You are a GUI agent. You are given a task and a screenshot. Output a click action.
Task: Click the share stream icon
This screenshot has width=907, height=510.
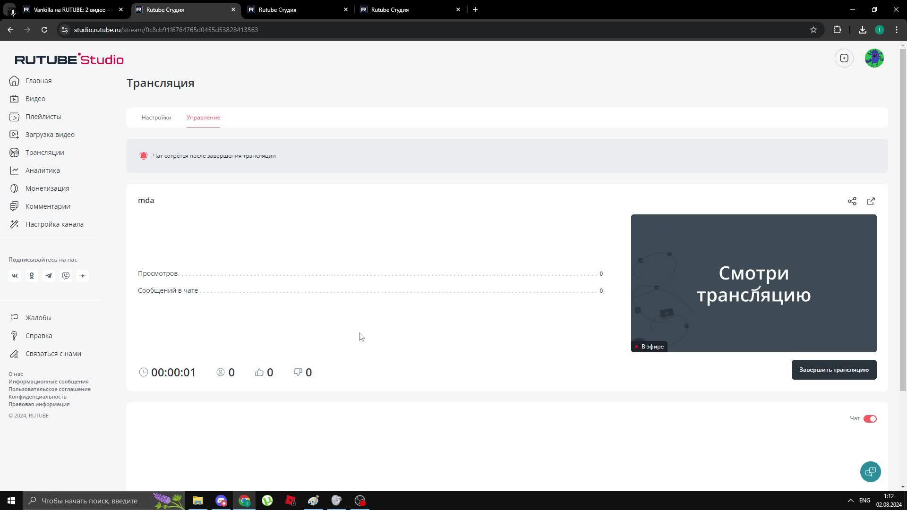[x=852, y=201]
